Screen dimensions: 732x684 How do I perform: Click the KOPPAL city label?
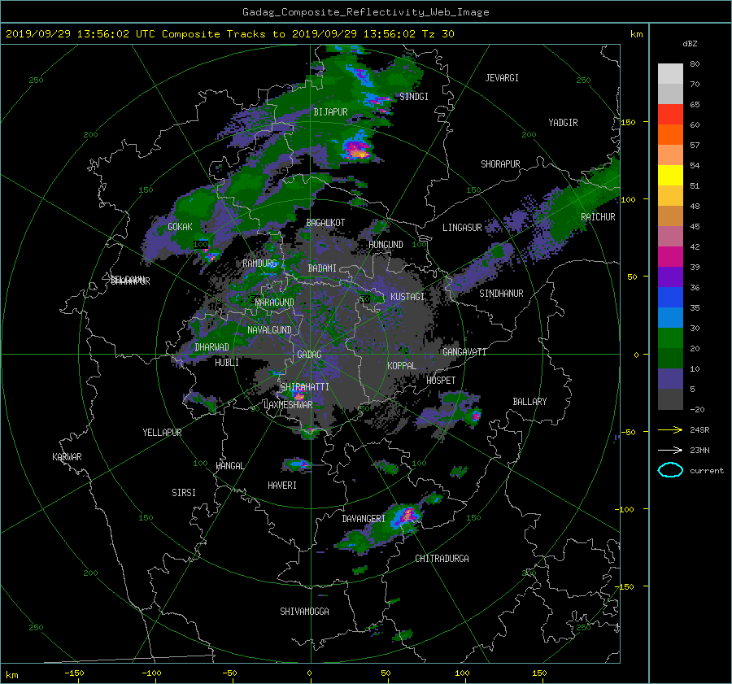click(402, 366)
